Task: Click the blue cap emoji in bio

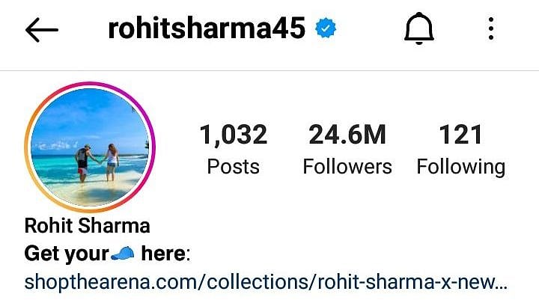Action: click(x=123, y=254)
